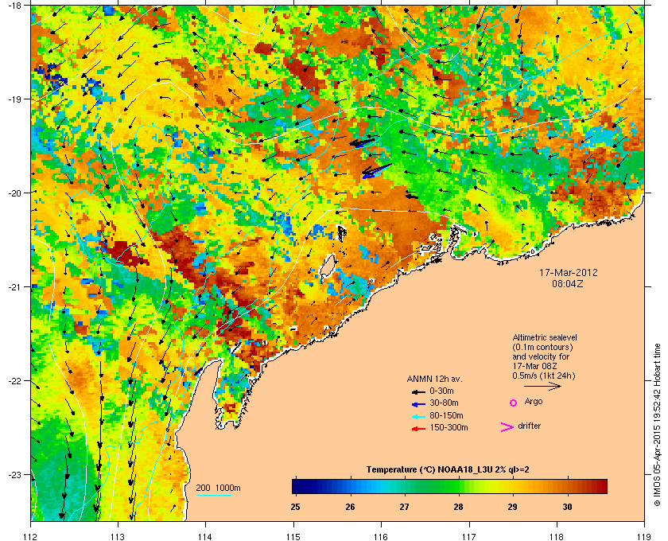
Task: Click the colour bar tick label '30'
Action: 567,507
